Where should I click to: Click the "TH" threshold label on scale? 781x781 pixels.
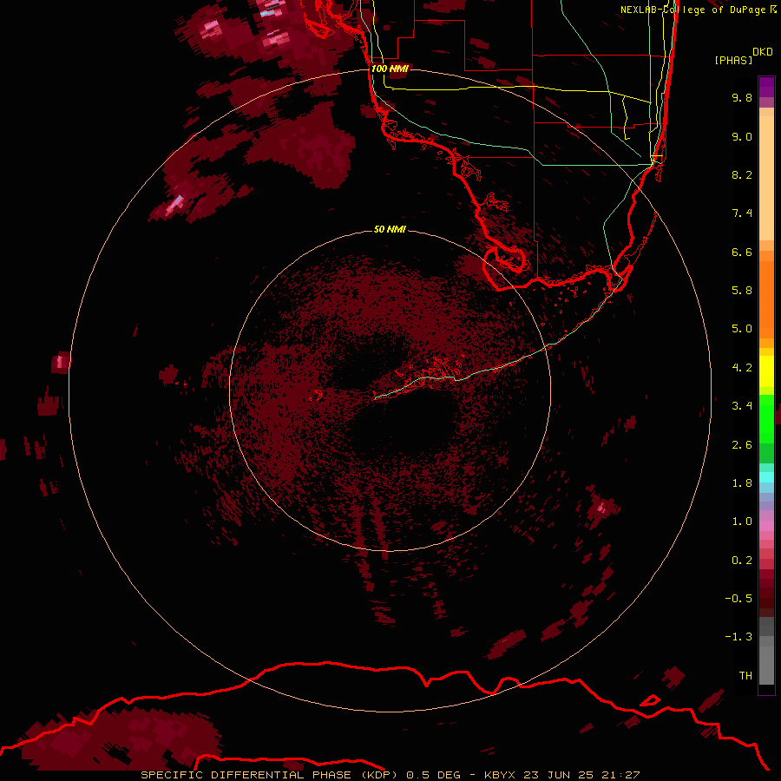point(745,676)
